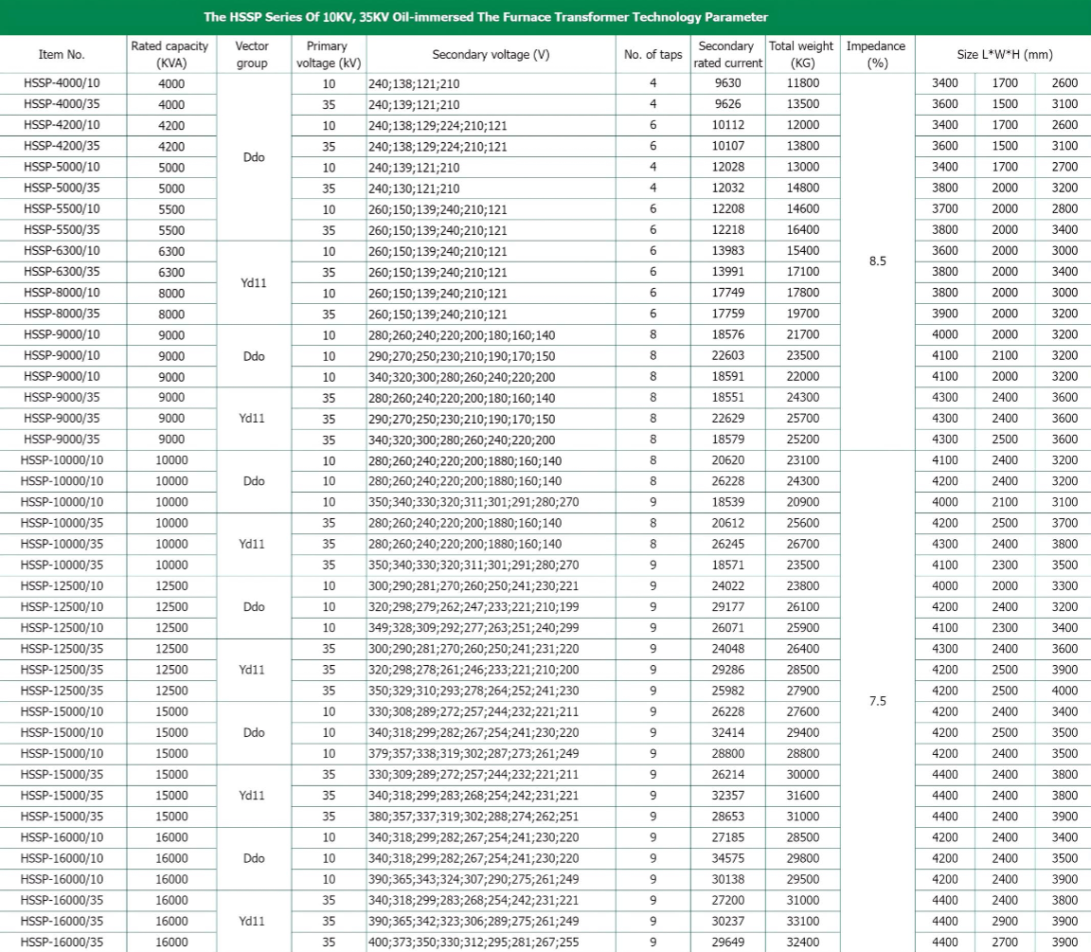1091x952 pixels.
Task: Click the Total weight (KG) header
Action: pos(801,55)
